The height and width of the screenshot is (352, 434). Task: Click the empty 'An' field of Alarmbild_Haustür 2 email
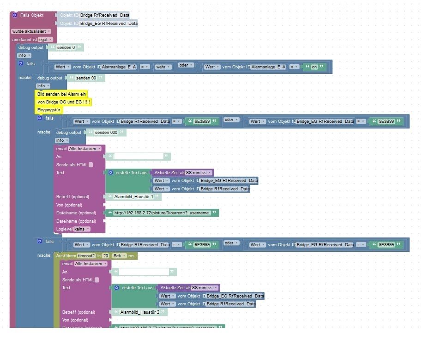click(144, 272)
